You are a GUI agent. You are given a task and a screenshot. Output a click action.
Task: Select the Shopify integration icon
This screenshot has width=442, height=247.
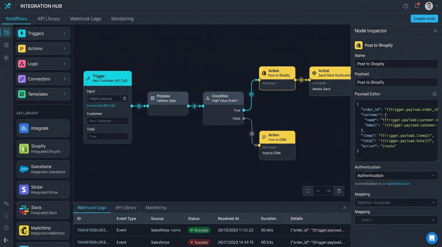[24, 149]
